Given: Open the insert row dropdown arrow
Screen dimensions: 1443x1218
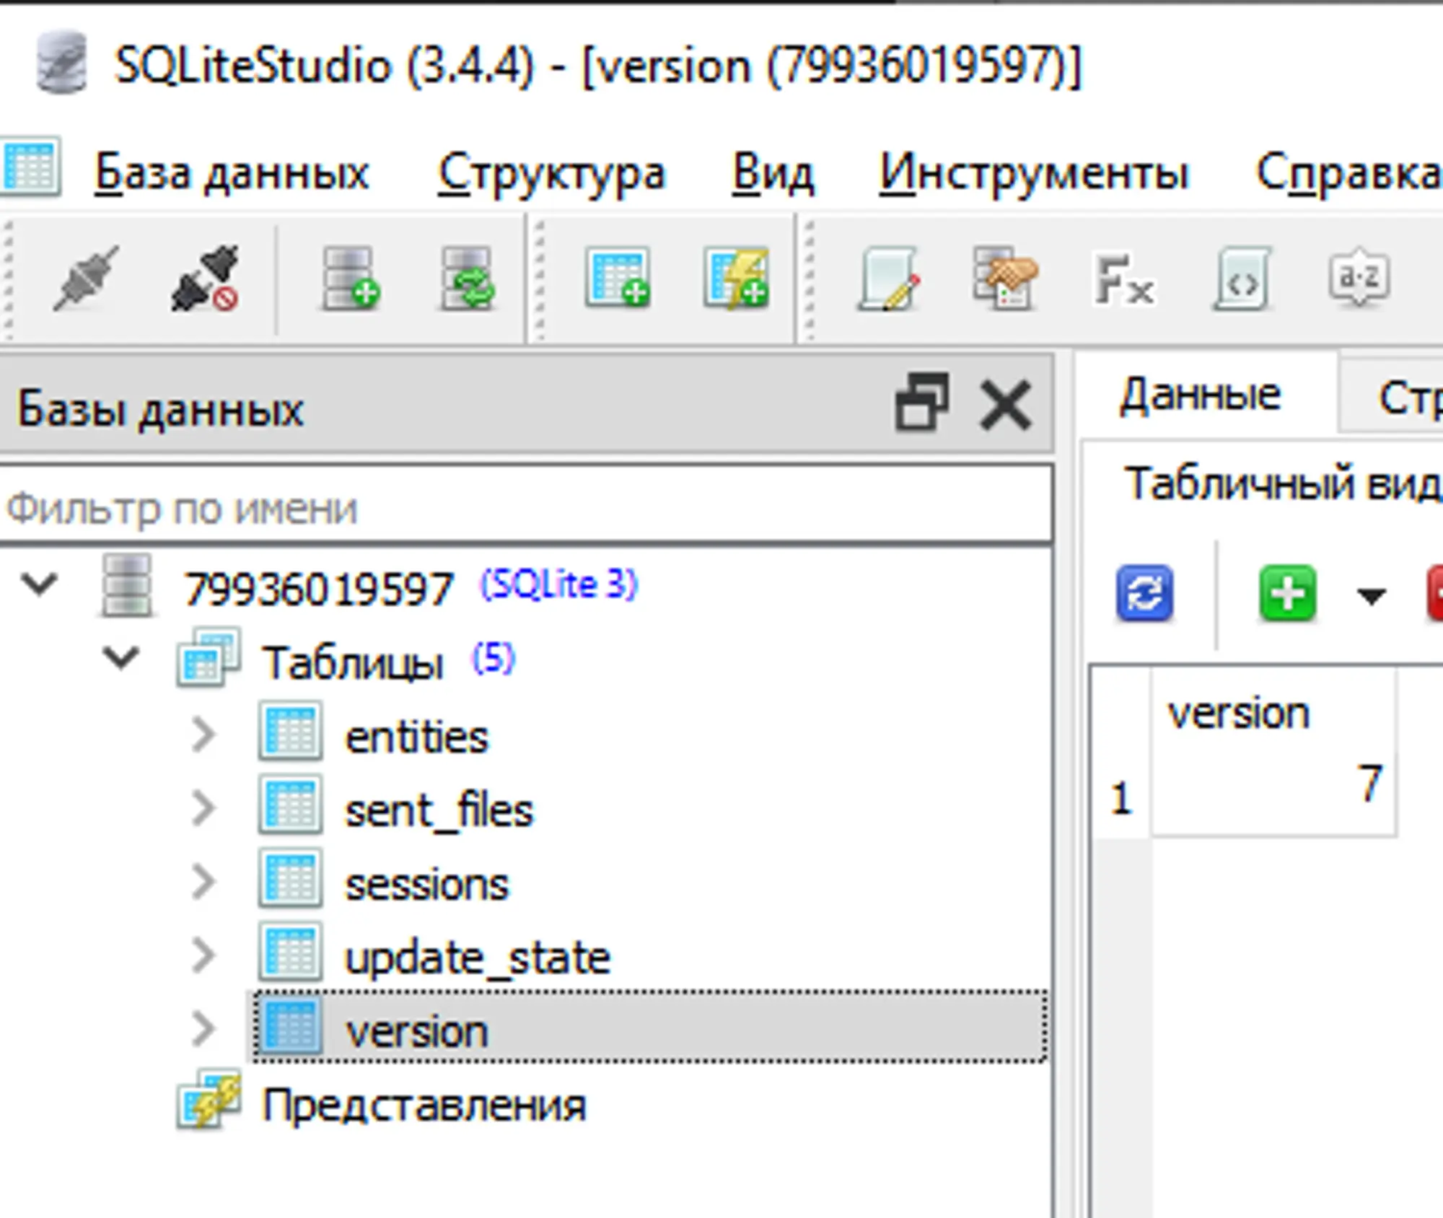Looking at the screenshot, I should [x=1371, y=596].
